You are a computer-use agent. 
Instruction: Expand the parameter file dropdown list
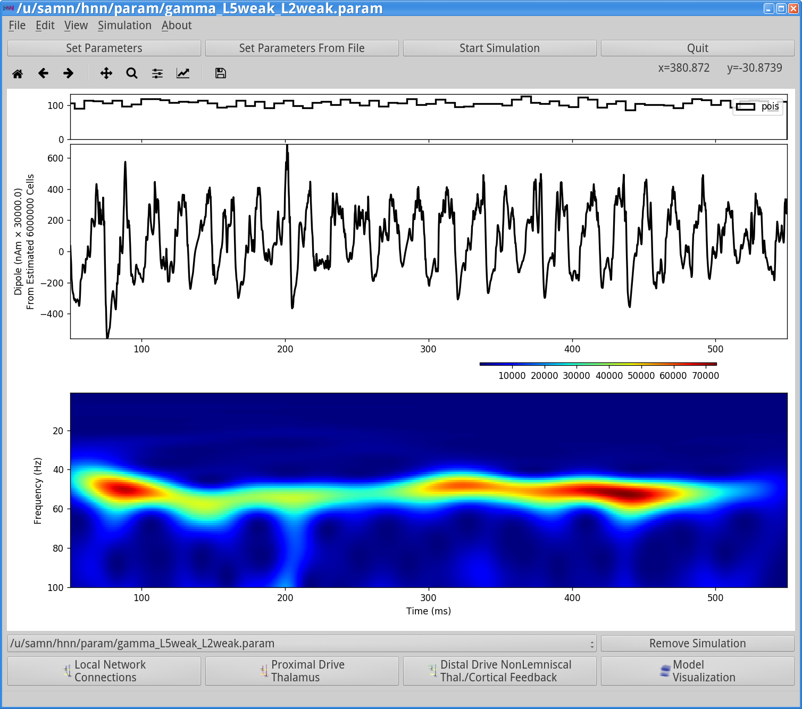coord(302,643)
